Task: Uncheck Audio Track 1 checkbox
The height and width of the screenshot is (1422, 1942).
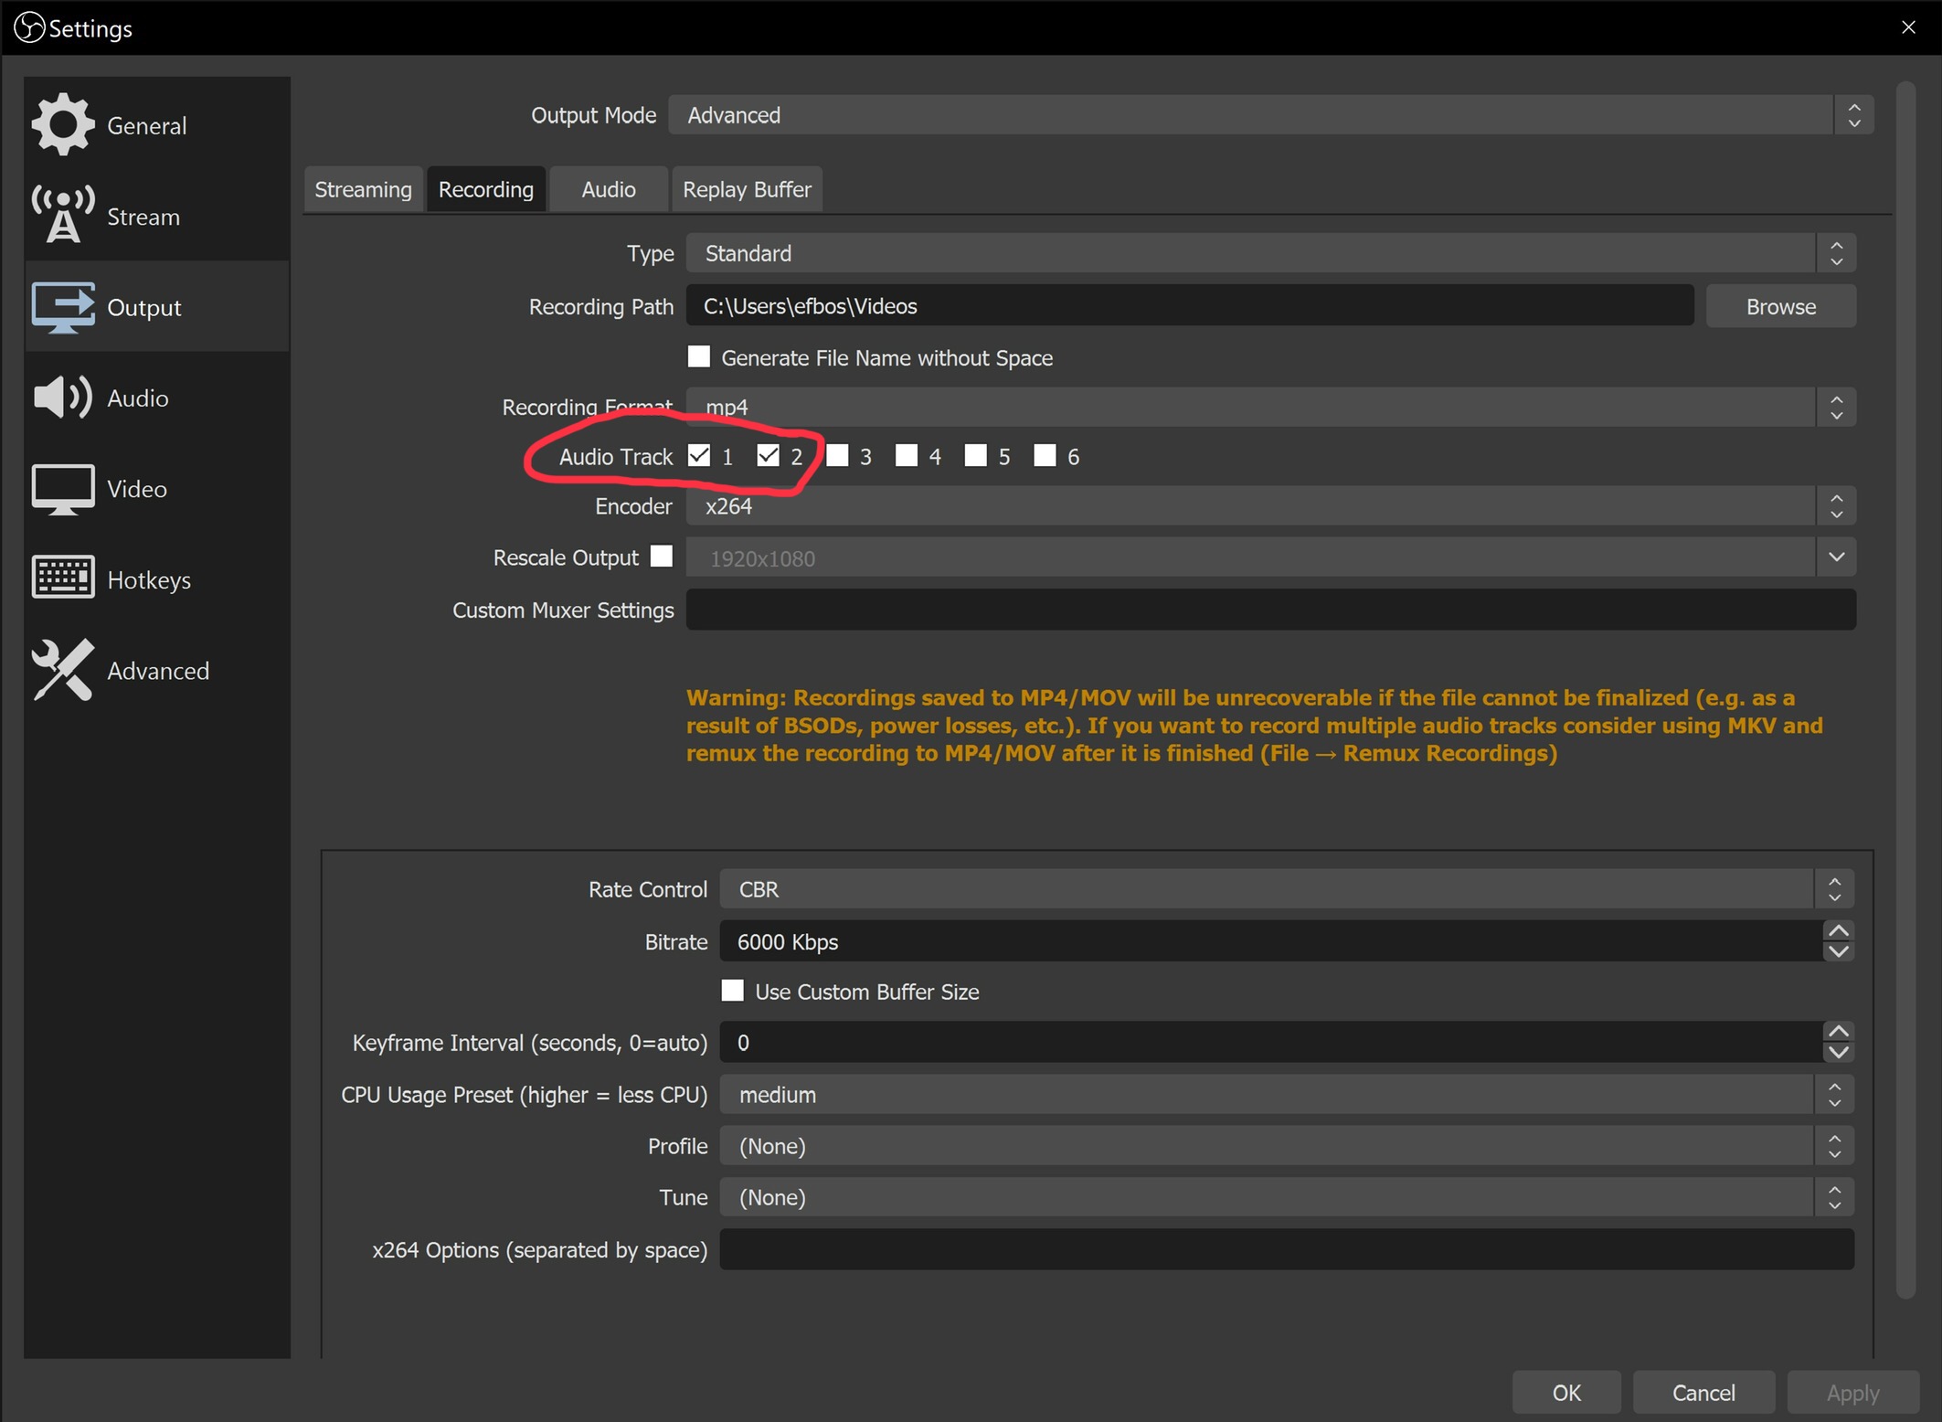Action: tap(699, 455)
